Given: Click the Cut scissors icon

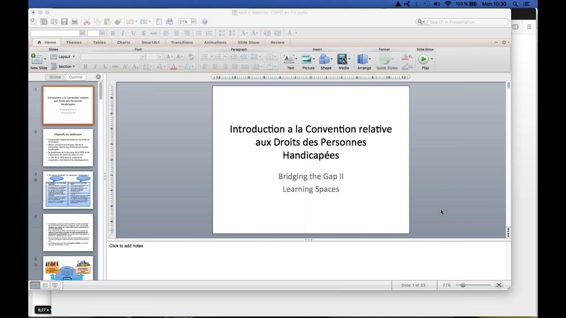Looking at the screenshot, I should click(x=87, y=22).
